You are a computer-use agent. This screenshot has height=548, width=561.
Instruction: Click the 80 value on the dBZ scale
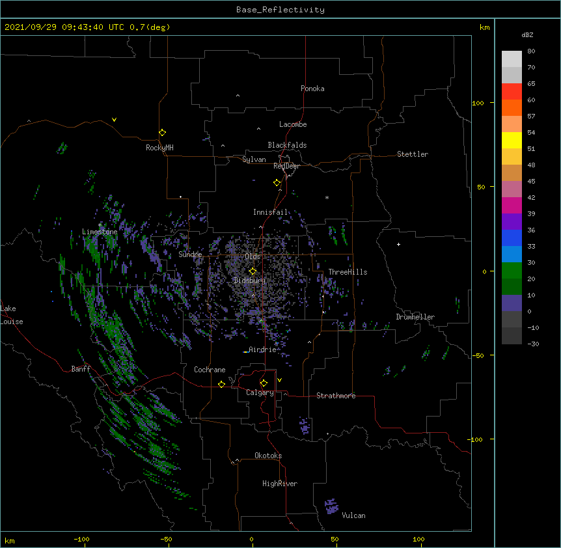click(x=531, y=51)
